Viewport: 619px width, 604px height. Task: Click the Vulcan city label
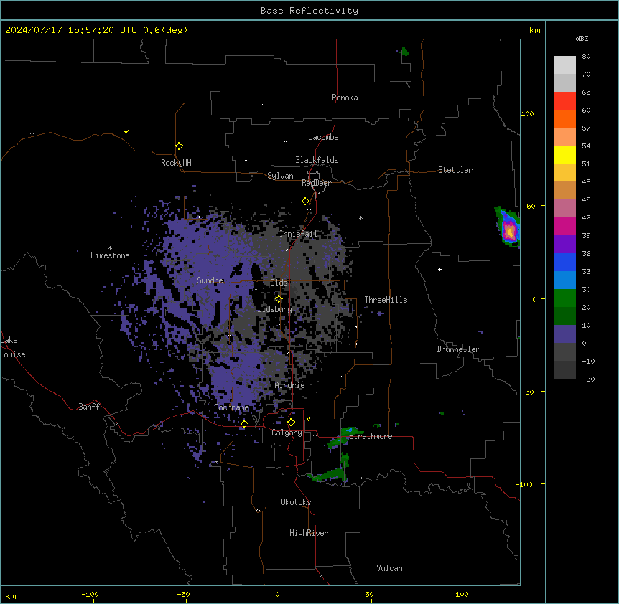click(x=390, y=568)
